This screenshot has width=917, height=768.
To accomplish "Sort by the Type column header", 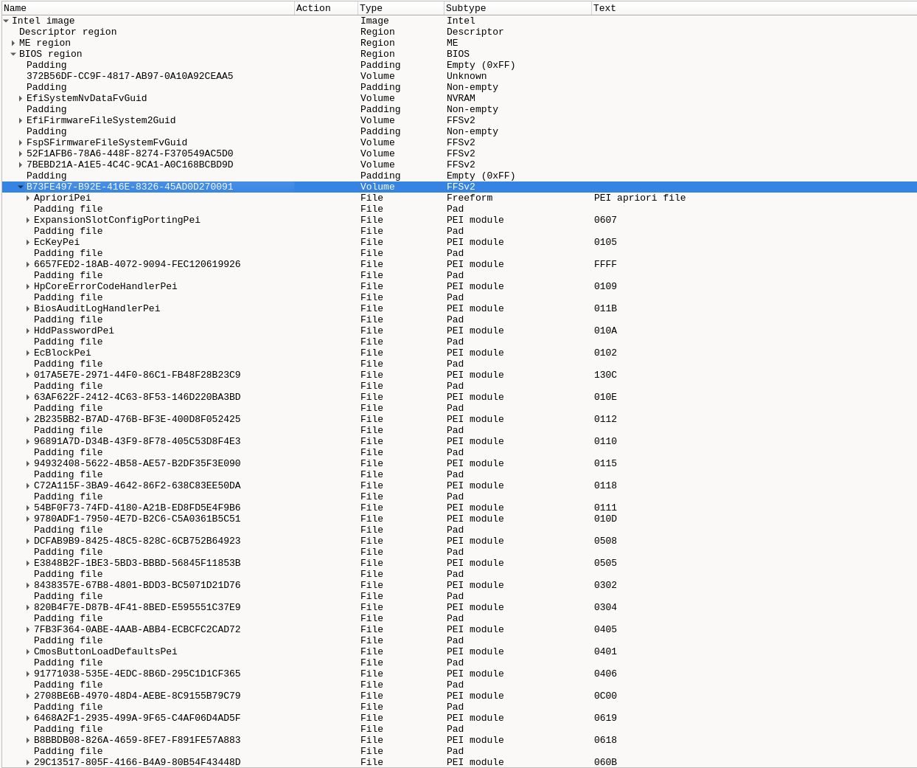I will 401,8.
